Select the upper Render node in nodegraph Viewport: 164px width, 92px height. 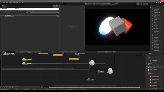[92, 63]
